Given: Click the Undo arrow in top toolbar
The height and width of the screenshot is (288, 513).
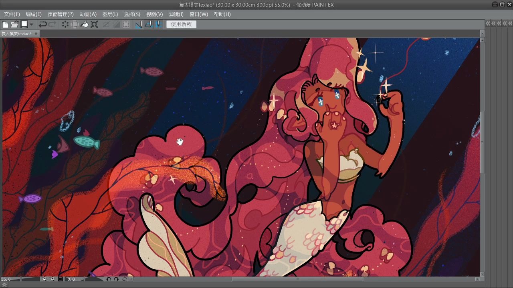Looking at the screenshot, I should [42, 24].
